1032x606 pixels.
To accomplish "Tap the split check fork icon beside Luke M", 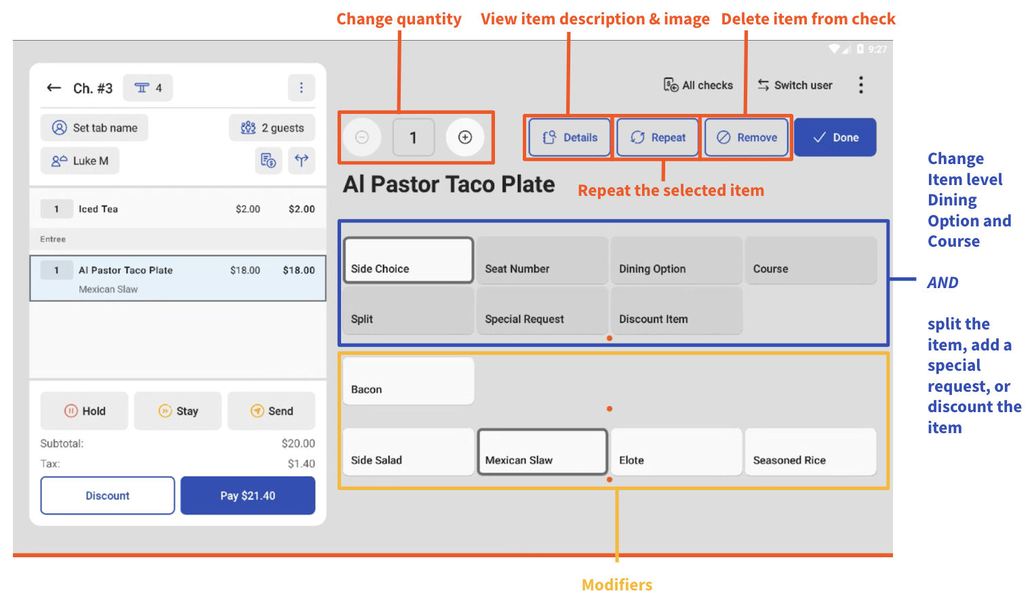I will pyautogui.click(x=301, y=161).
